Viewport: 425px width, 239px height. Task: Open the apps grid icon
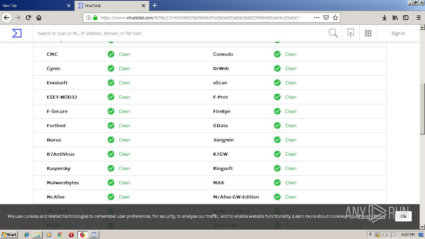click(x=368, y=33)
